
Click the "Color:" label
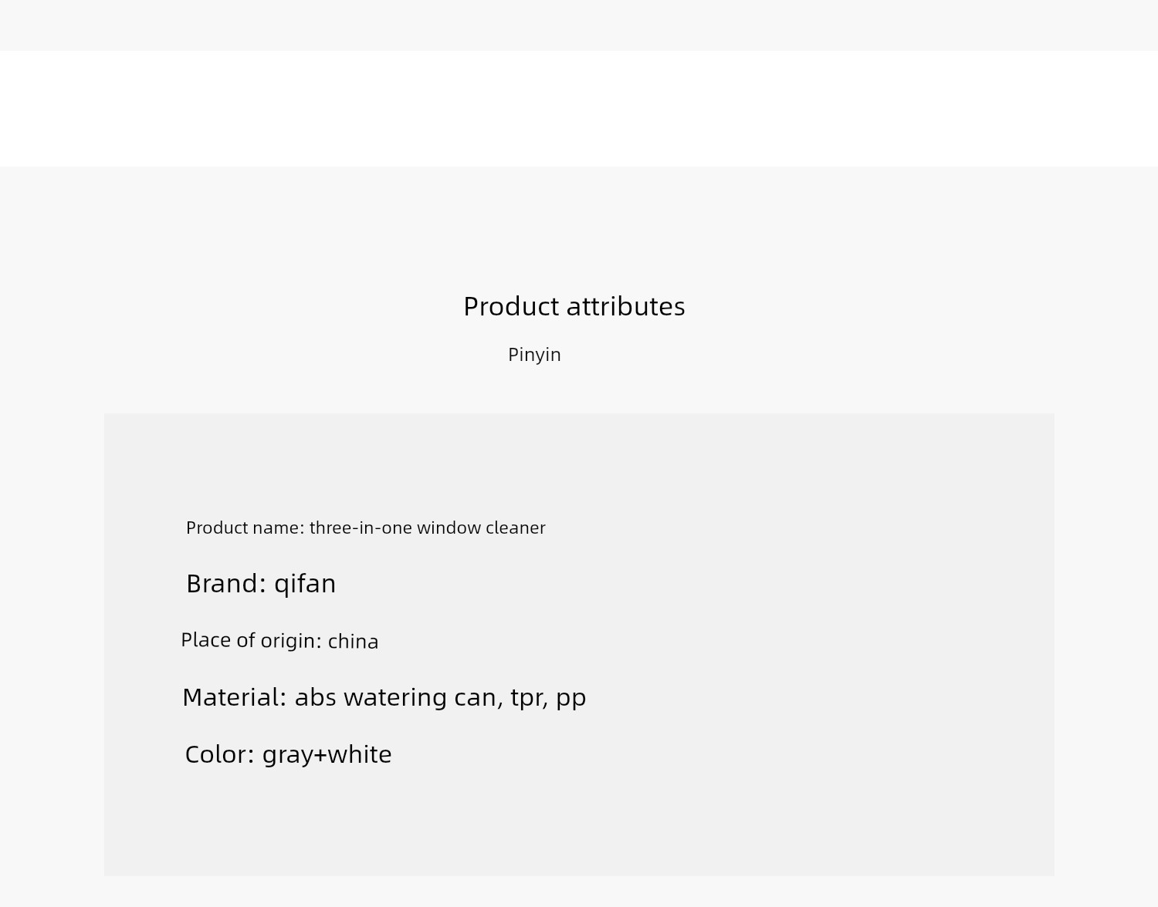[x=219, y=754]
